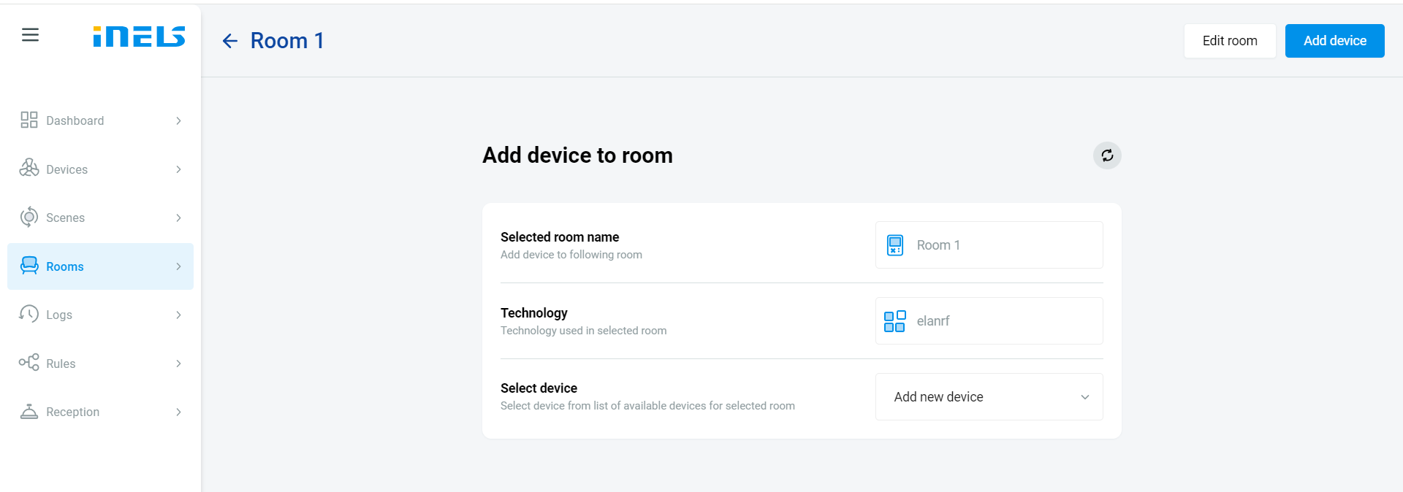1403x492 pixels.
Task: Click the elanrf technology field
Action: tap(989, 321)
